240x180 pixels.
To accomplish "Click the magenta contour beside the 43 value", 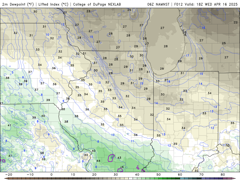I will tap(111, 158).
